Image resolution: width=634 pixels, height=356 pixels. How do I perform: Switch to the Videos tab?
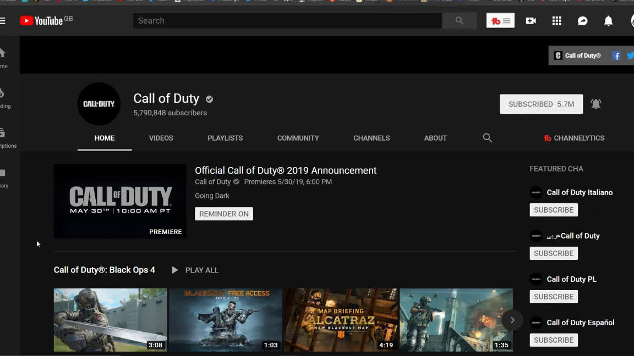[x=161, y=138]
